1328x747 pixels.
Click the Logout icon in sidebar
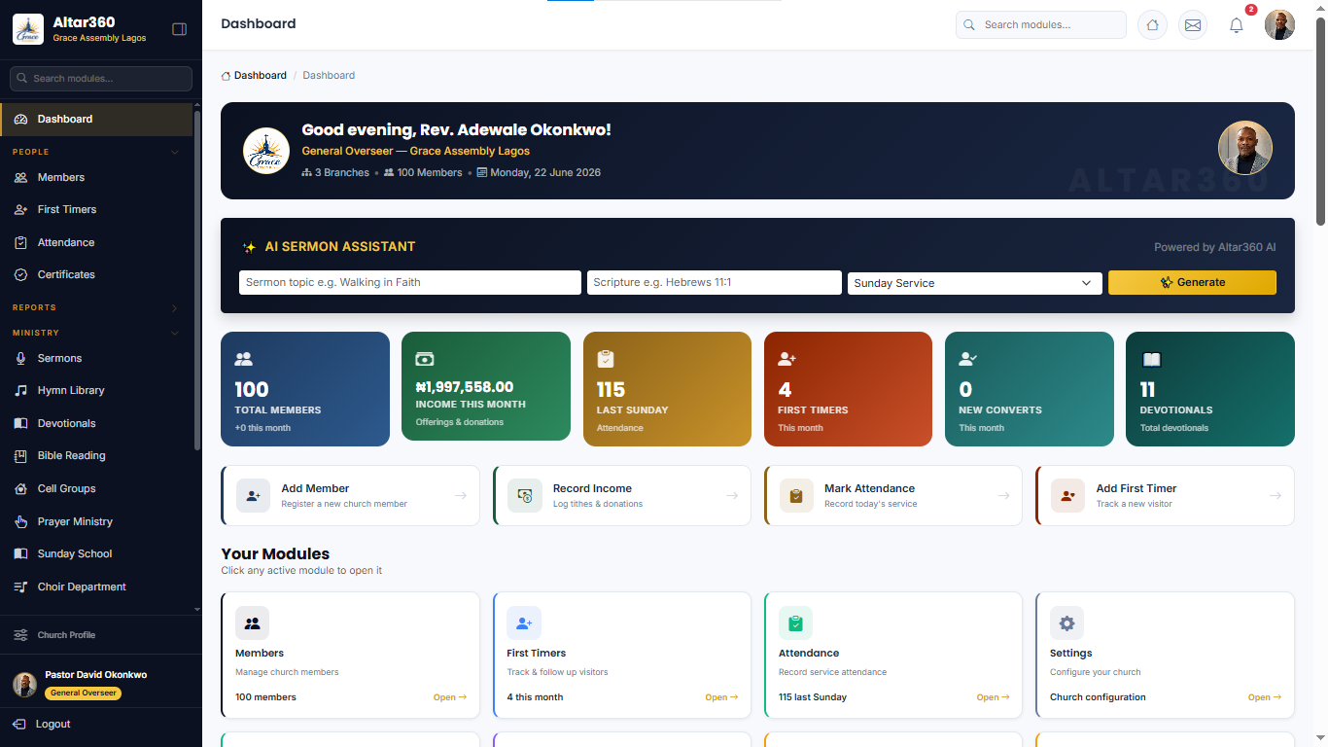19,724
